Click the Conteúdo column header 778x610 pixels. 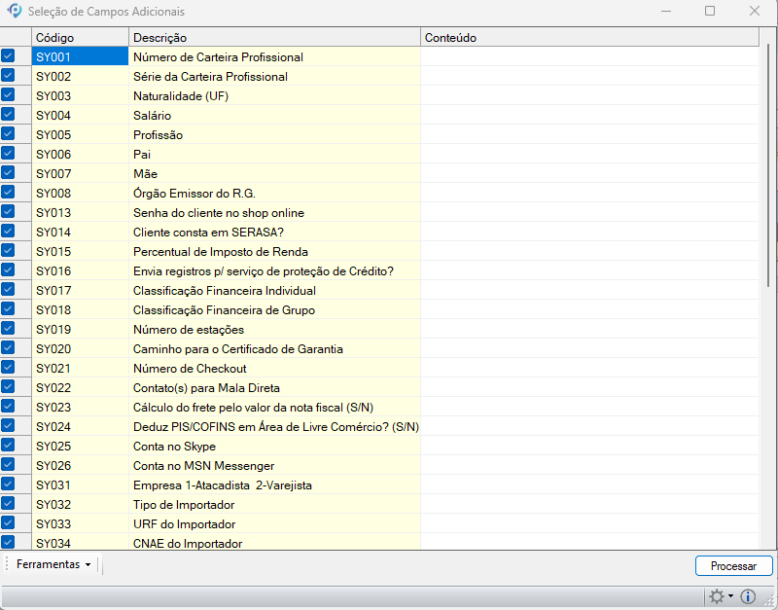click(x=588, y=37)
